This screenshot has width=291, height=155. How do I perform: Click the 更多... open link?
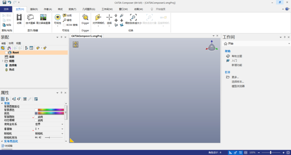[235, 77]
